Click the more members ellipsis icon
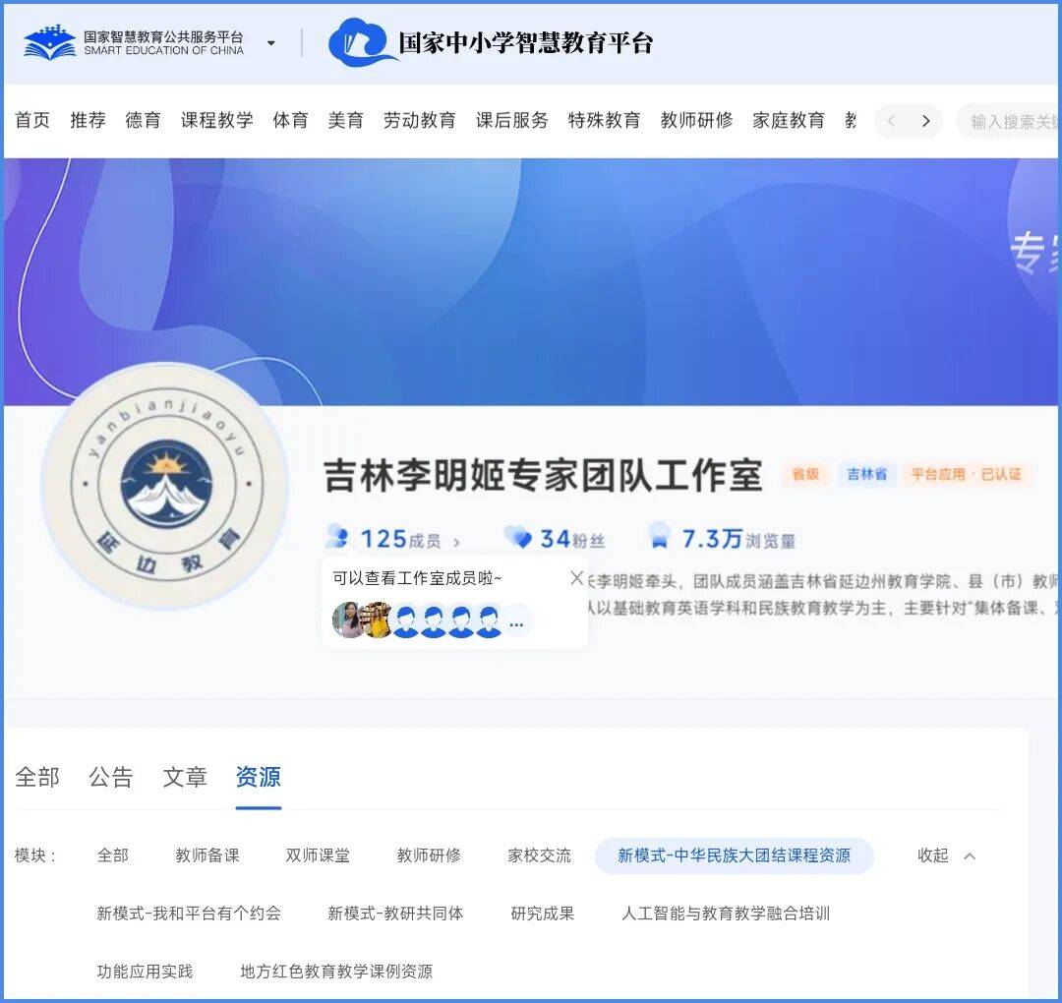 516,623
